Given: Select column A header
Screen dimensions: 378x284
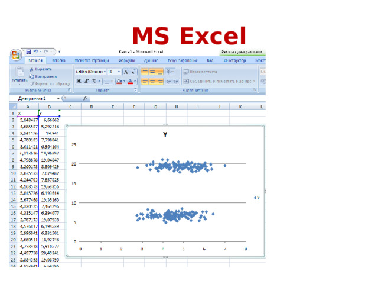Looking at the screenshot, I should [28, 106].
